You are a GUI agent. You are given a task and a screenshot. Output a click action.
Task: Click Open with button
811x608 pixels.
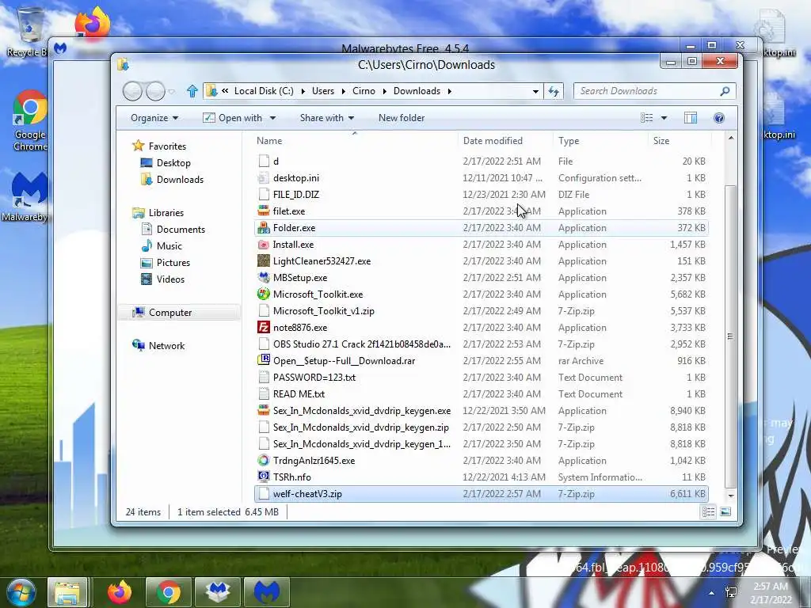[234, 118]
